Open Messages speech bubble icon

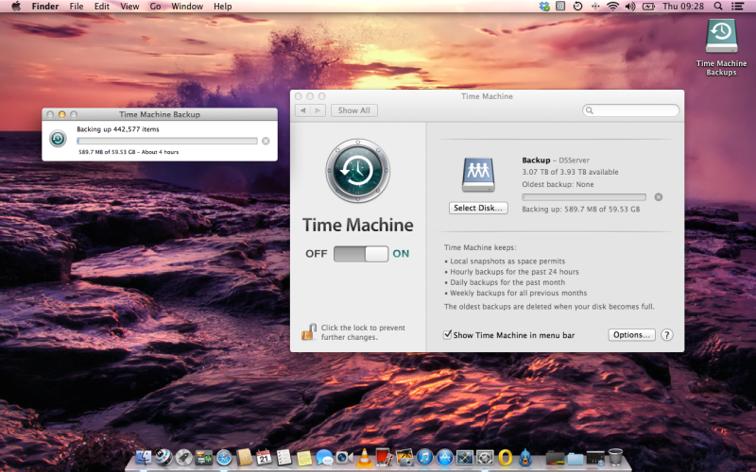[x=324, y=457]
